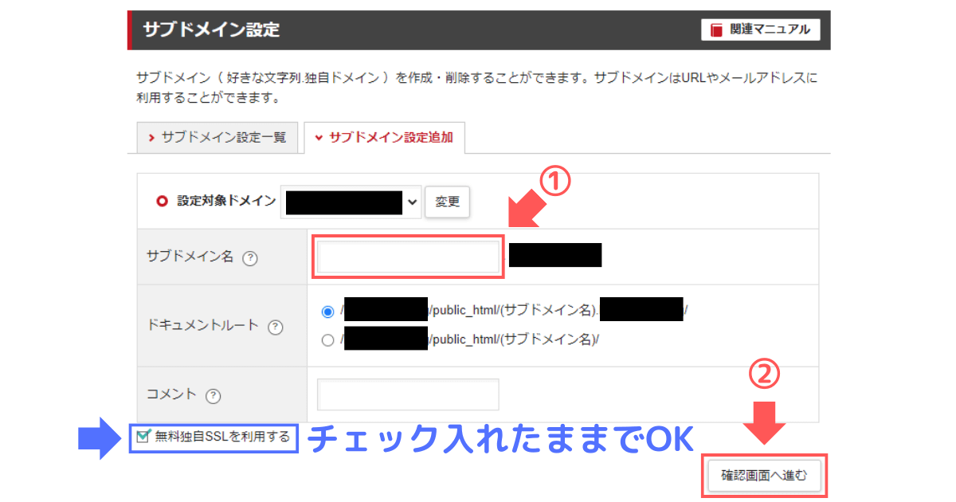The width and height of the screenshot is (956, 502).
Task: Switch to the サブドメイン設定一覧 tab
Action: click(217, 137)
